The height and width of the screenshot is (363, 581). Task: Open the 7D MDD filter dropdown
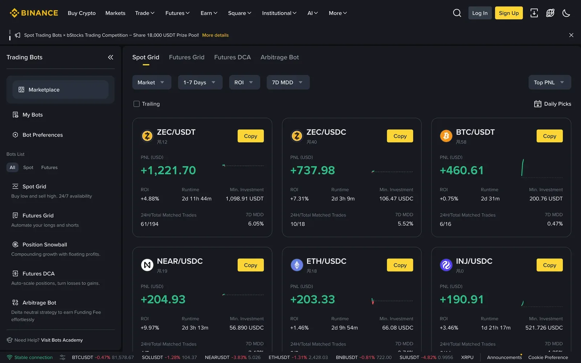pyautogui.click(x=288, y=82)
